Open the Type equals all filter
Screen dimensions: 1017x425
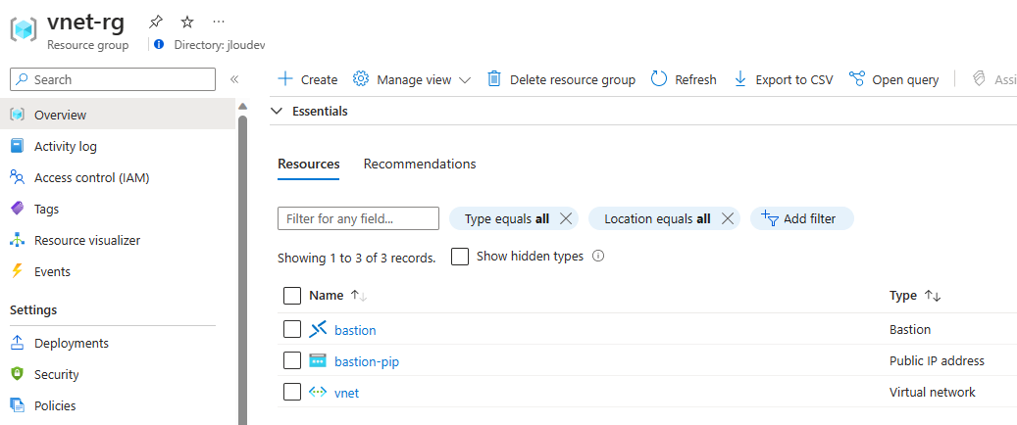507,219
